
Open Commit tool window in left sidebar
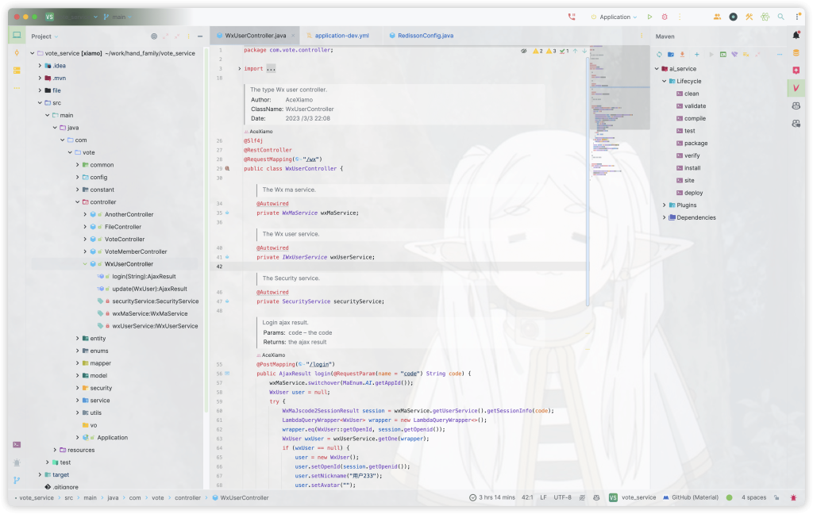[17, 52]
